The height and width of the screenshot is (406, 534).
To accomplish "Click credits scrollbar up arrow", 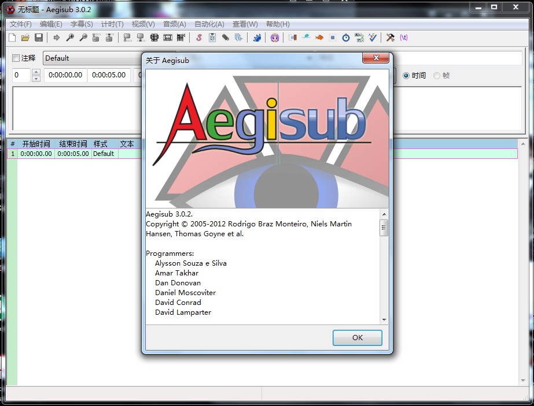I will point(384,214).
